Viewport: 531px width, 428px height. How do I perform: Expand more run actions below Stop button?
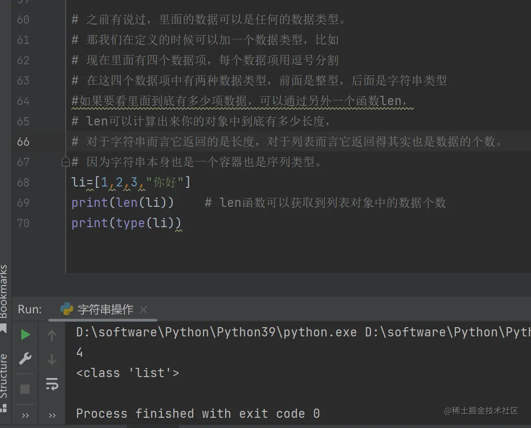[25, 415]
